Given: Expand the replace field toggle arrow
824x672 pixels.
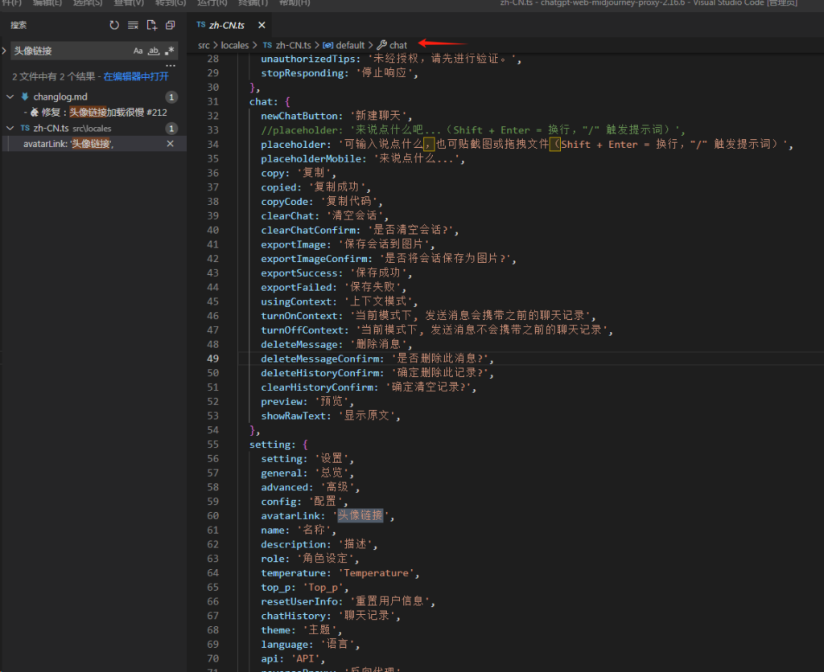Looking at the screenshot, I should coord(6,51).
